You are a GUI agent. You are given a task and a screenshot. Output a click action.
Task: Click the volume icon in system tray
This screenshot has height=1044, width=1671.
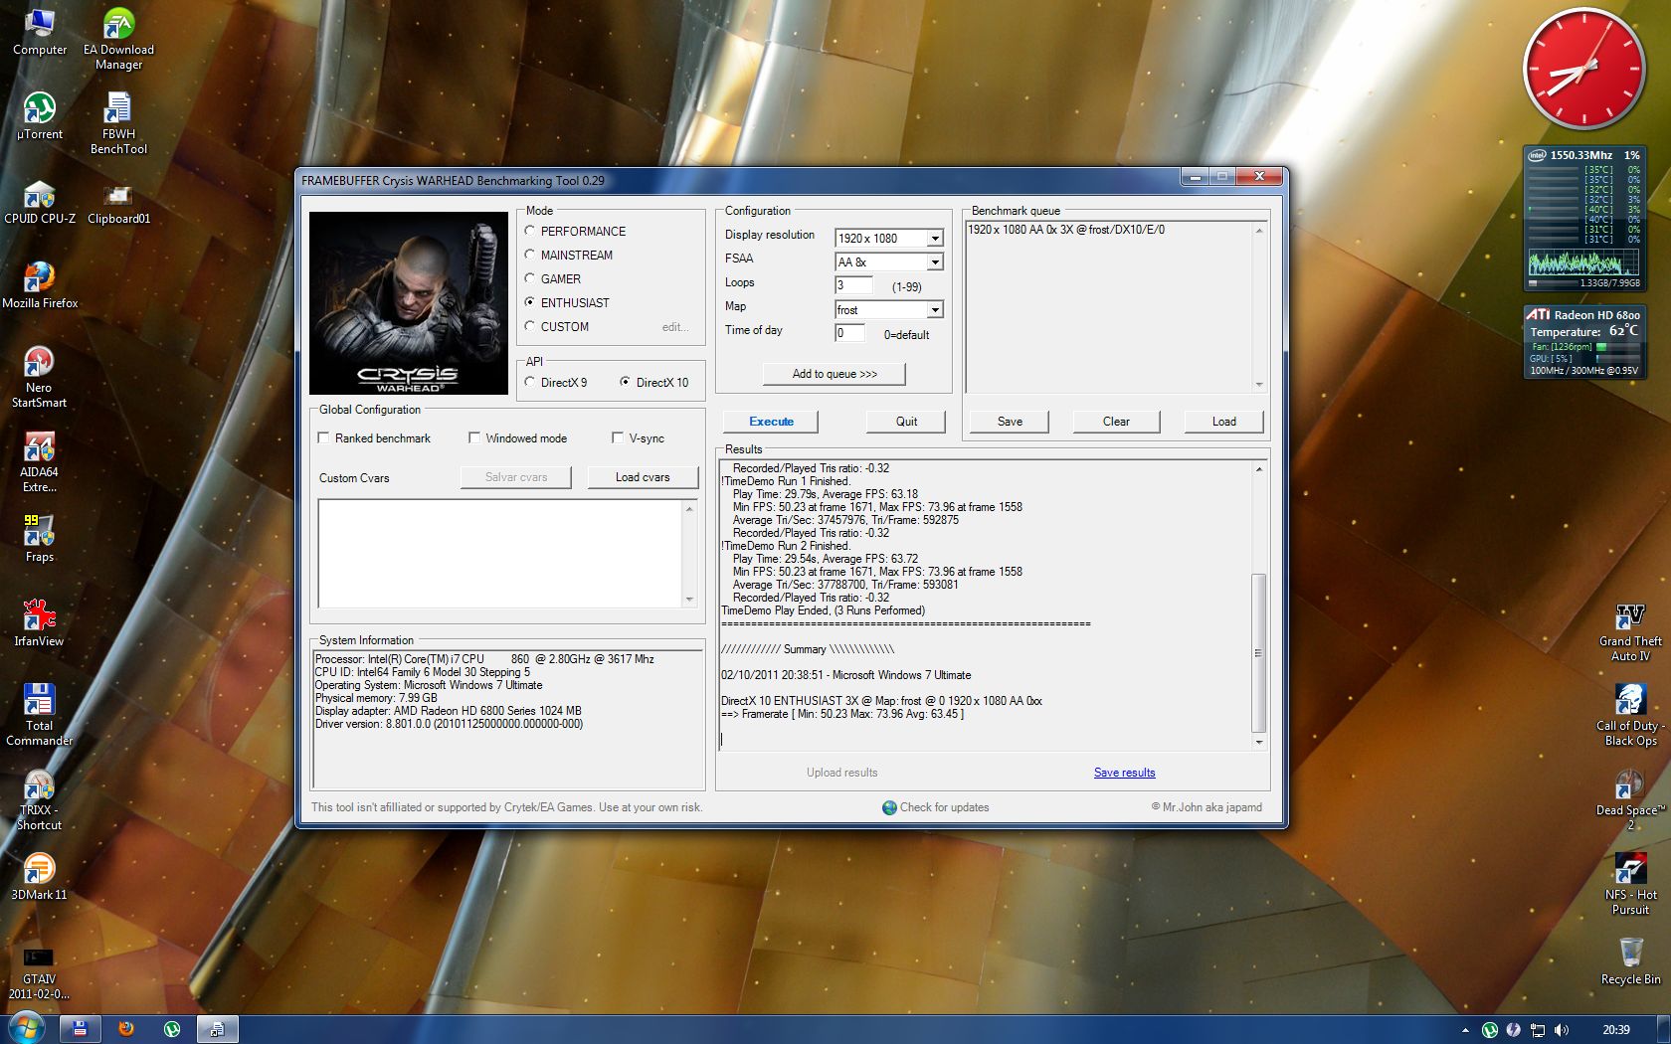tap(1562, 1030)
